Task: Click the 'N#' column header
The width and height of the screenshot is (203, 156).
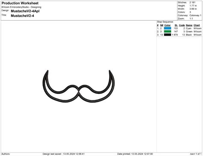Action: click(x=161, y=25)
